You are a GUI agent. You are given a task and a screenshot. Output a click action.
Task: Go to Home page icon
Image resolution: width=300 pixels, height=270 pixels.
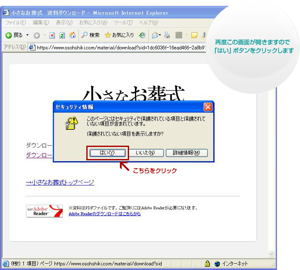tap(72, 35)
